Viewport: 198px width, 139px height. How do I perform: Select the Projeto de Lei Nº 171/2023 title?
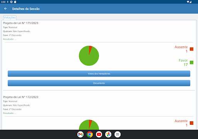point(20,23)
